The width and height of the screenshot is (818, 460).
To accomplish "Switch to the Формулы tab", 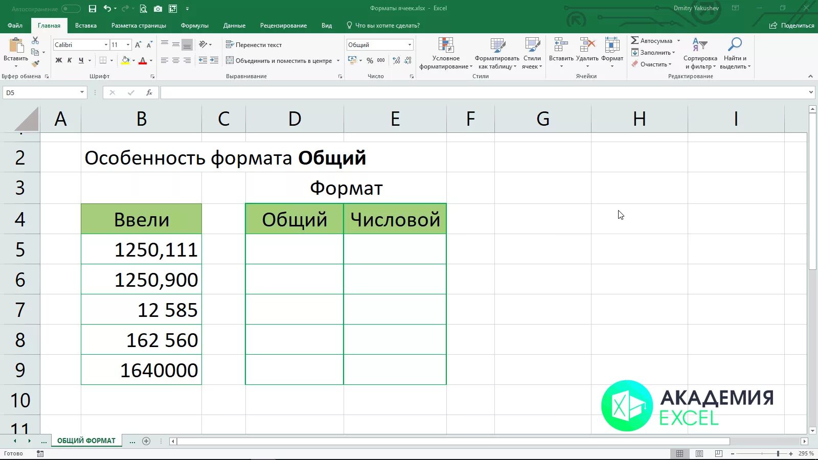I will point(194,26).
